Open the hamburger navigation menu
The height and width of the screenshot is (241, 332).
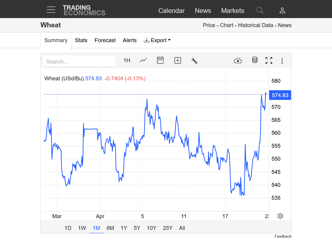pyautogui.click(x=51, y=10)
